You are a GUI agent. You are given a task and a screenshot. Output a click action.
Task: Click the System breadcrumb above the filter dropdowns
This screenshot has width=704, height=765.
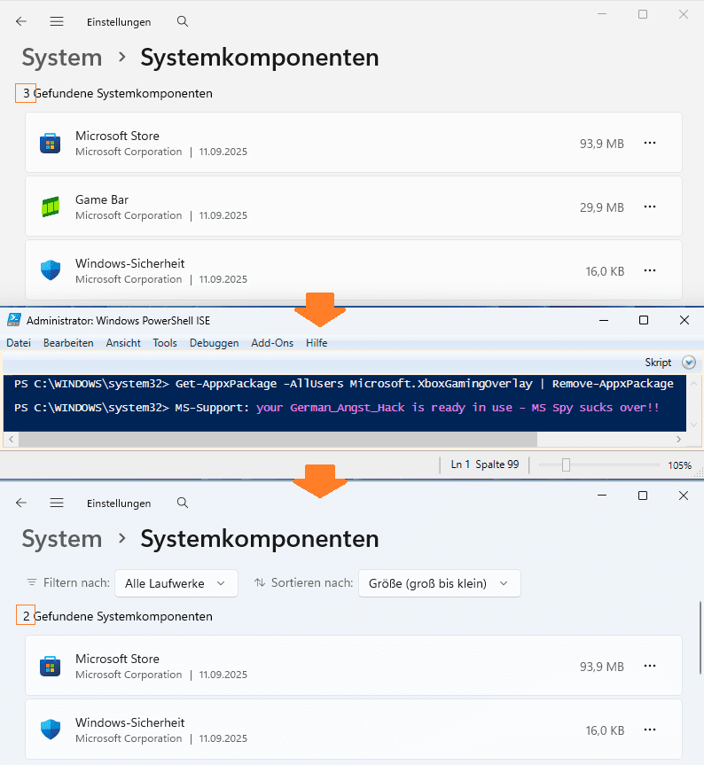(62, 539)
